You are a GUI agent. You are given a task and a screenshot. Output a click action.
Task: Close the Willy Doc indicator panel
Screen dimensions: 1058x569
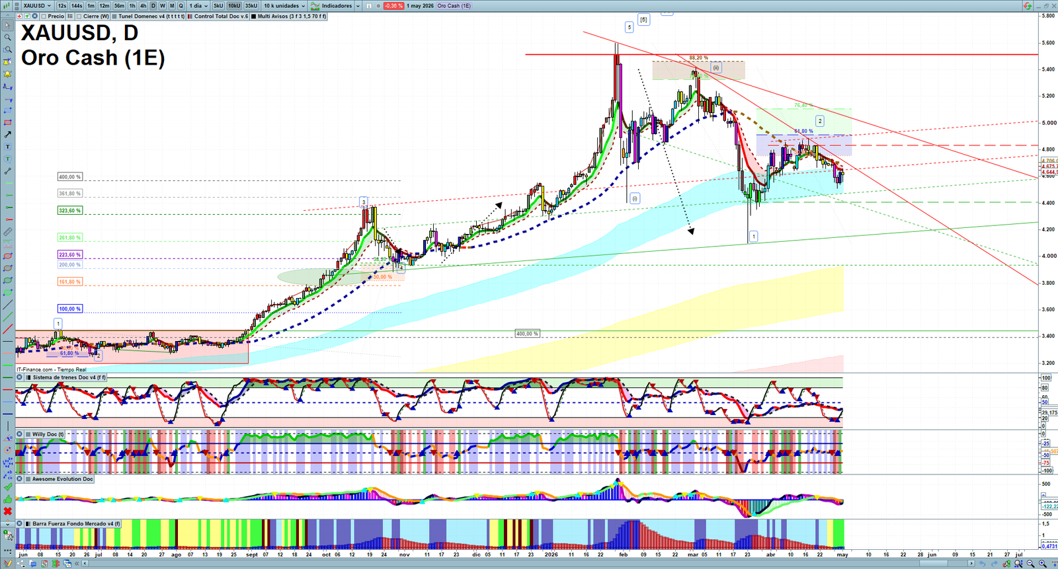tap(20, 434)
